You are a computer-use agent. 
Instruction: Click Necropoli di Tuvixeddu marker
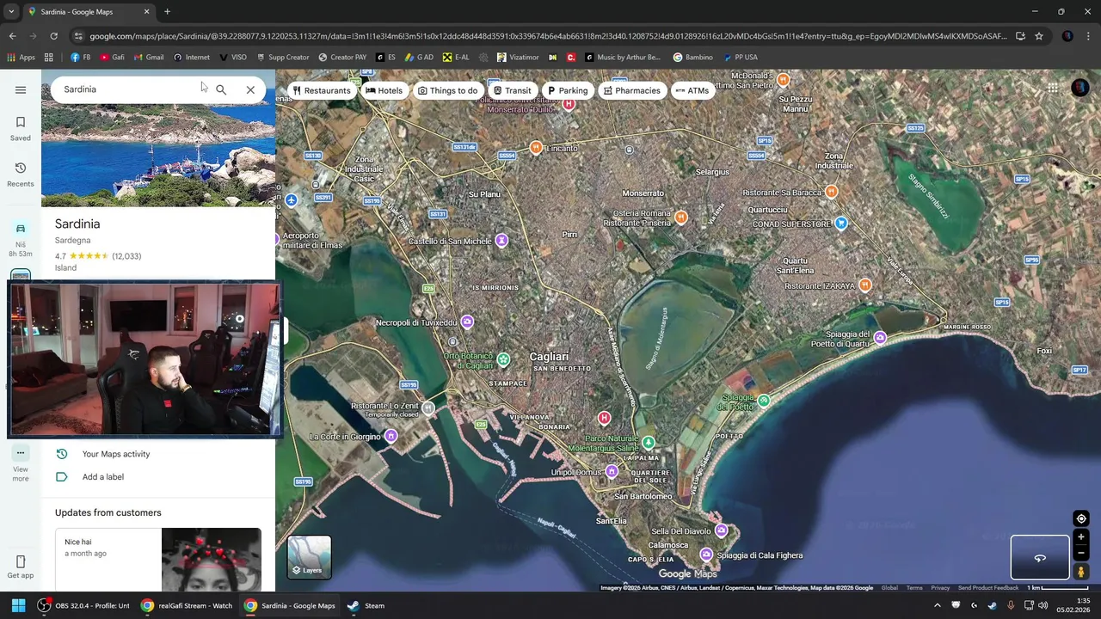(467, 322)
